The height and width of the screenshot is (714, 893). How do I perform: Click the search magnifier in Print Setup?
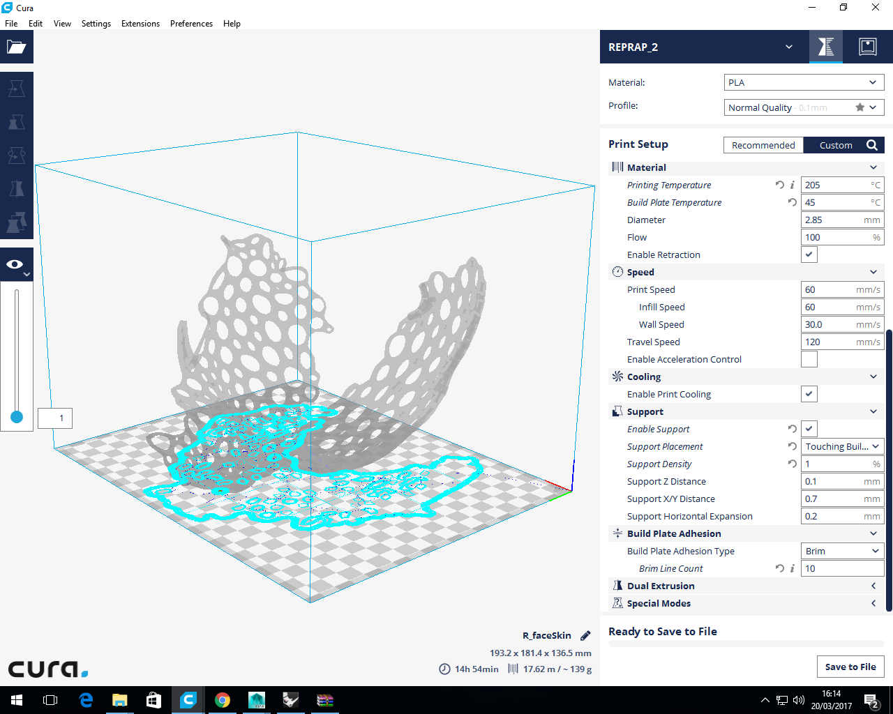click(x=872, y=145)
